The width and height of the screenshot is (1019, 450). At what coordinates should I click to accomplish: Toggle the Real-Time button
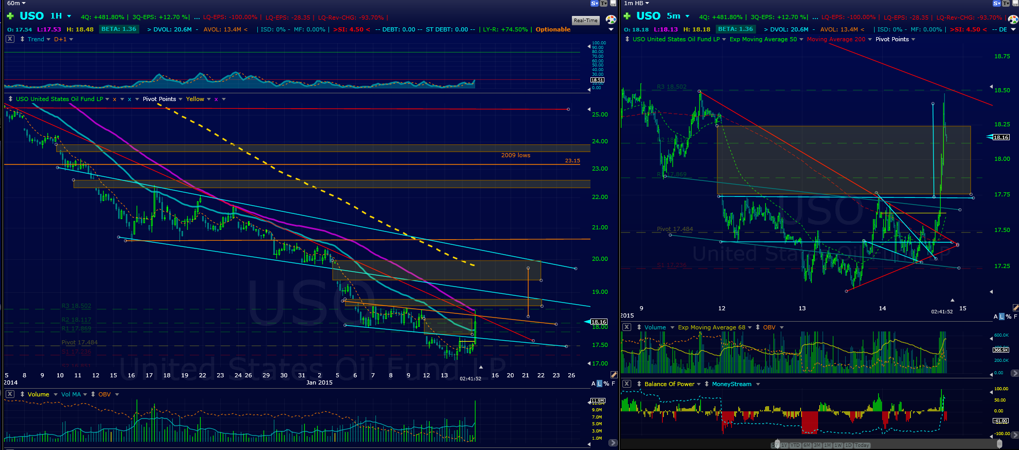[586, 21]
